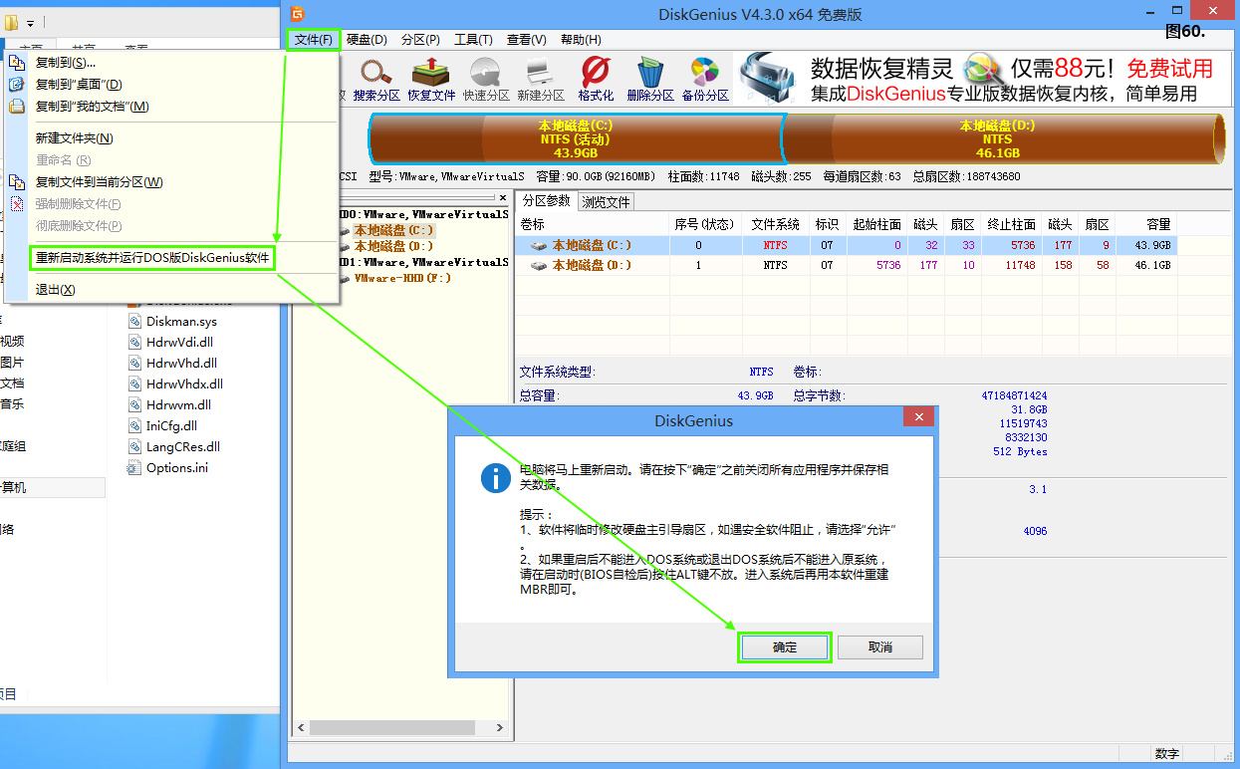This screenshot has height=769, width=1240.
Task: Select 重新启动系统并运行DOS版DiskGenius软件 menu entry
Action: 152,258
